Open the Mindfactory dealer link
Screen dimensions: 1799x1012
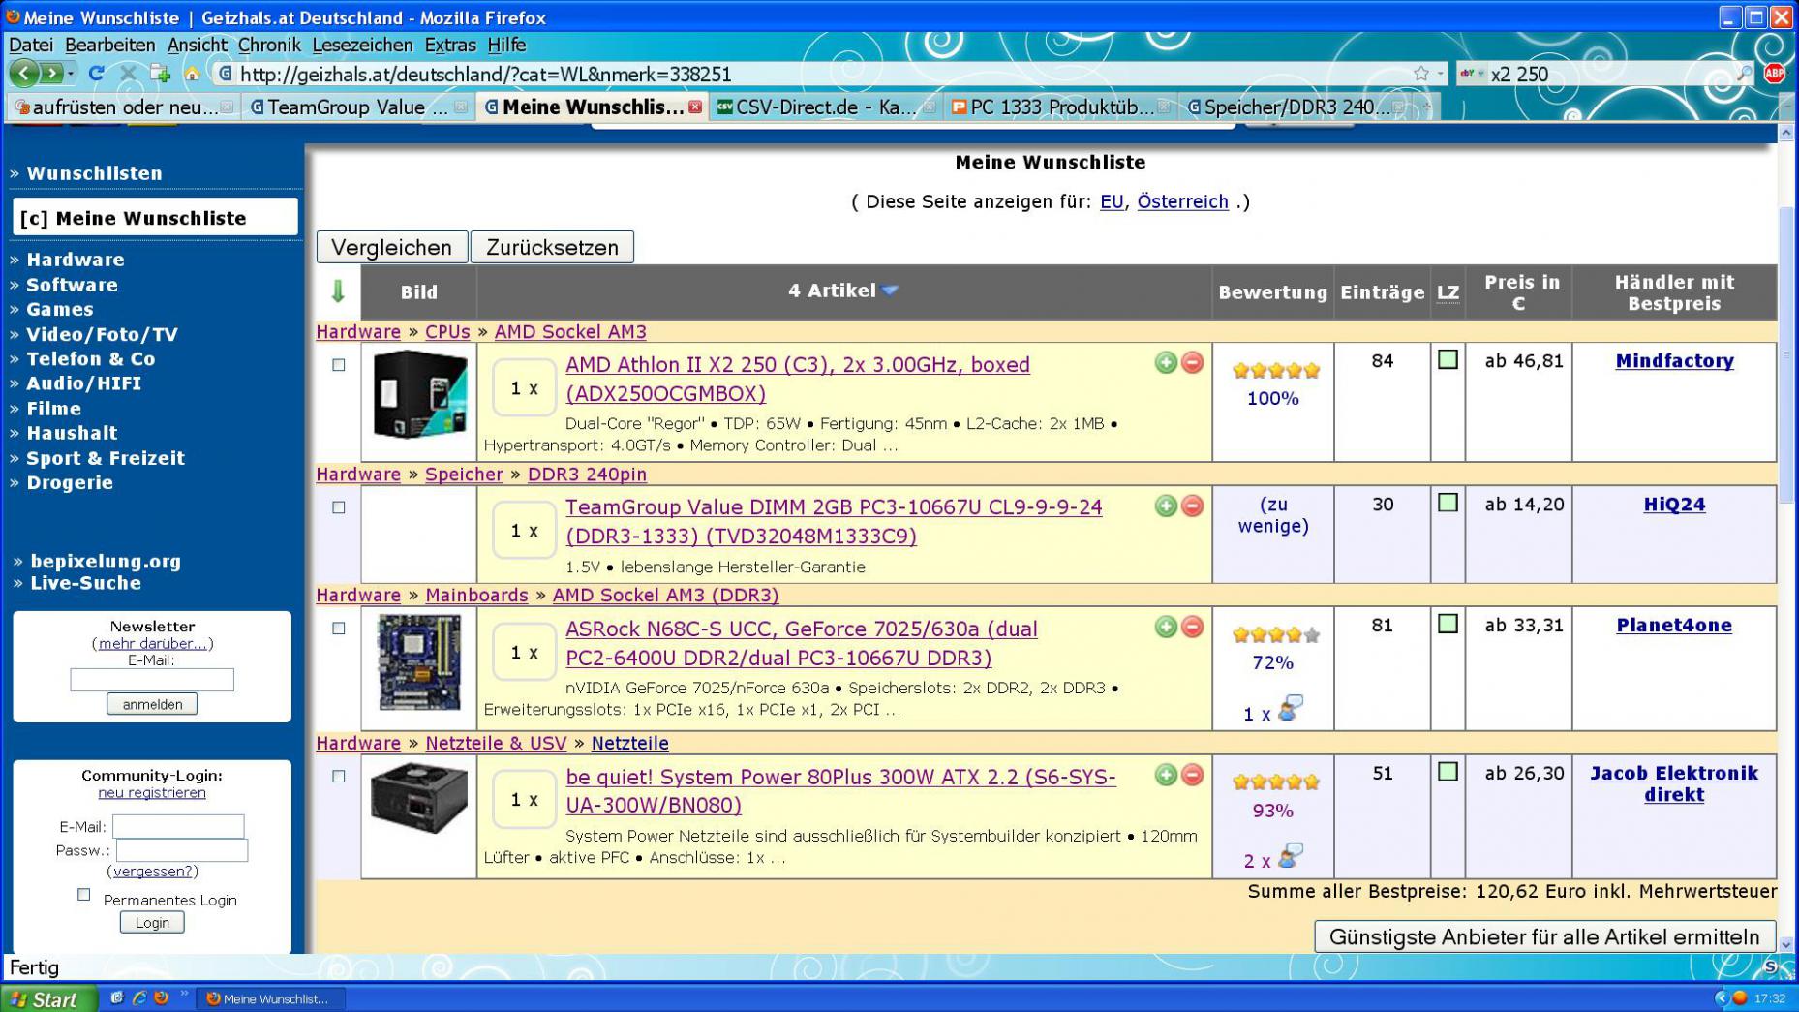(1674, 361)
